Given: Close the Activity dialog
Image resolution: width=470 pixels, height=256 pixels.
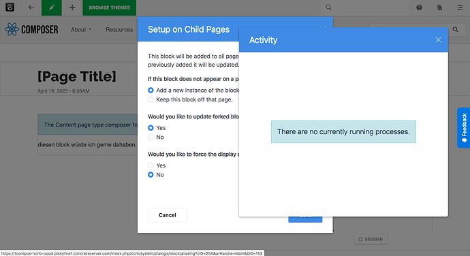Looking at the screenshot, I should click(438, 40).
